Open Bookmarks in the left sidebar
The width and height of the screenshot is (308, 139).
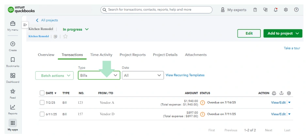13,62
